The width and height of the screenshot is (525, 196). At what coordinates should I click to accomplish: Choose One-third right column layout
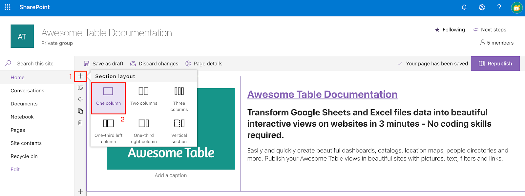144,131
